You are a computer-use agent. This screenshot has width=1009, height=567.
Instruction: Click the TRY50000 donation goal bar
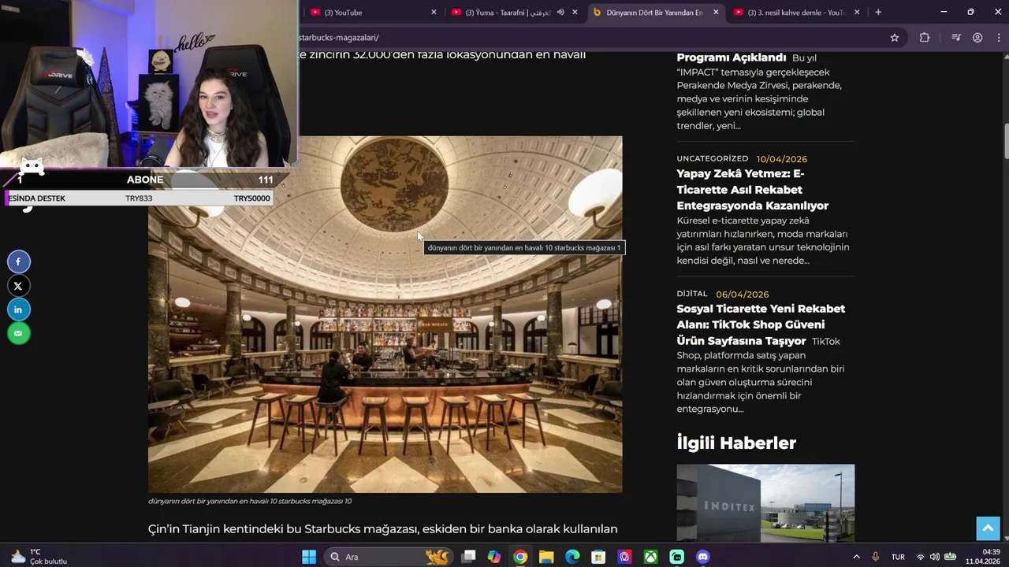coord(140,198)
